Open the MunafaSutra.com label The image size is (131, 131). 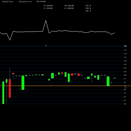click(x=25, y=2)
